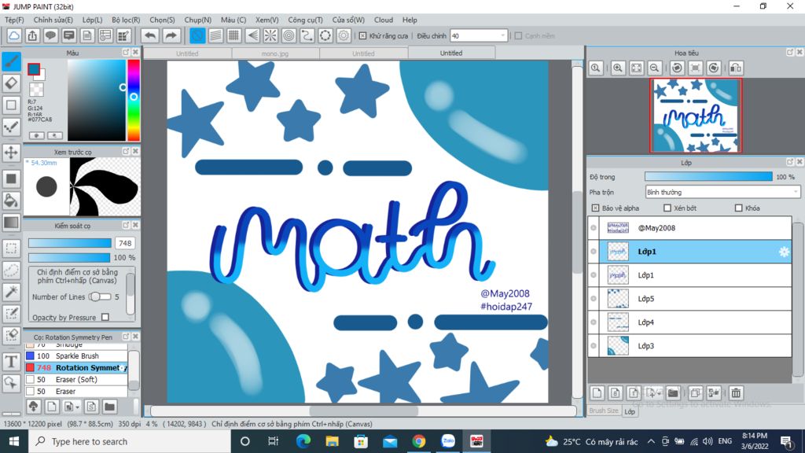Screen dimensions: 805x453
Task: Click the brush size slider
Action: 70,243
